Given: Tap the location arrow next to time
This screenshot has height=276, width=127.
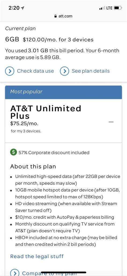Looking at the screenshot, I should (x=23, y=8).
